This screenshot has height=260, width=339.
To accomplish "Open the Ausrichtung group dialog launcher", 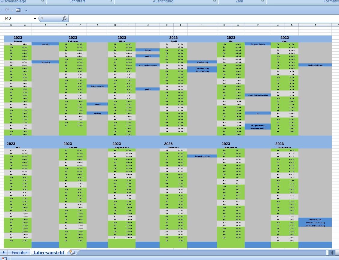I will pyautogui.click(x=214, y=1).
